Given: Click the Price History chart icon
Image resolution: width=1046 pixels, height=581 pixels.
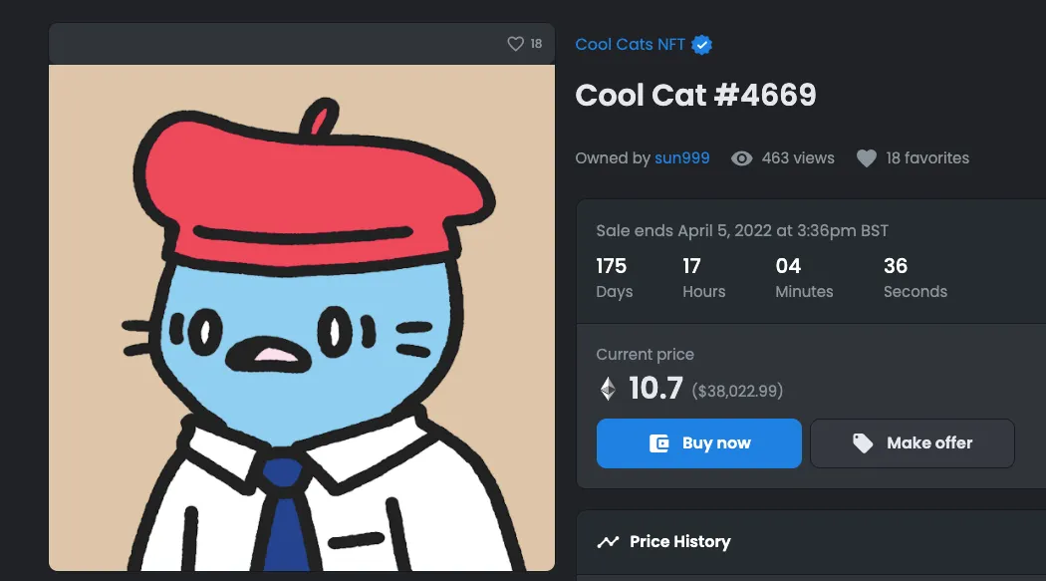Looking at the screenshot, I should (608, 541).
